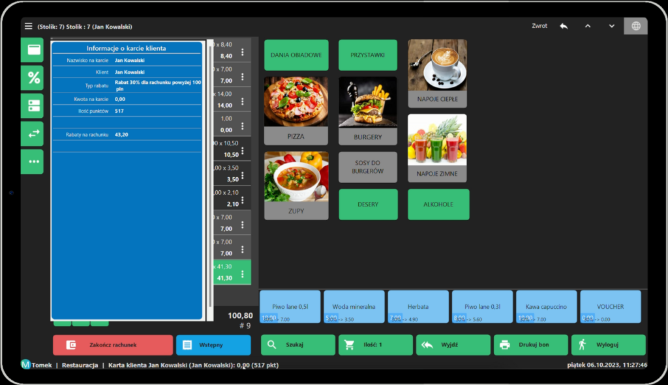Viewport: 668px width, 385px height.
Task: Click the undo arrow in the top bar
Action: (565, 25)
